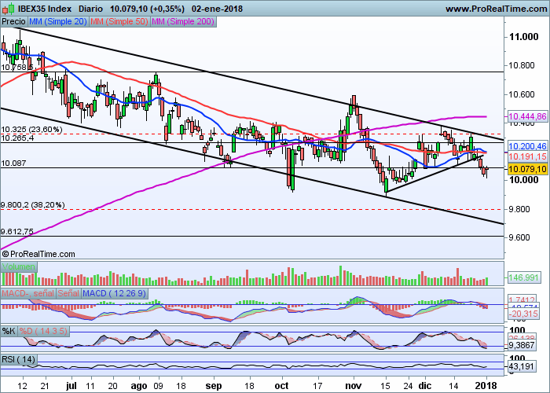This screenshot has height=393, width=550.
Task: Click the 9,3867 stochastic value tag
Action: point(521,345)
